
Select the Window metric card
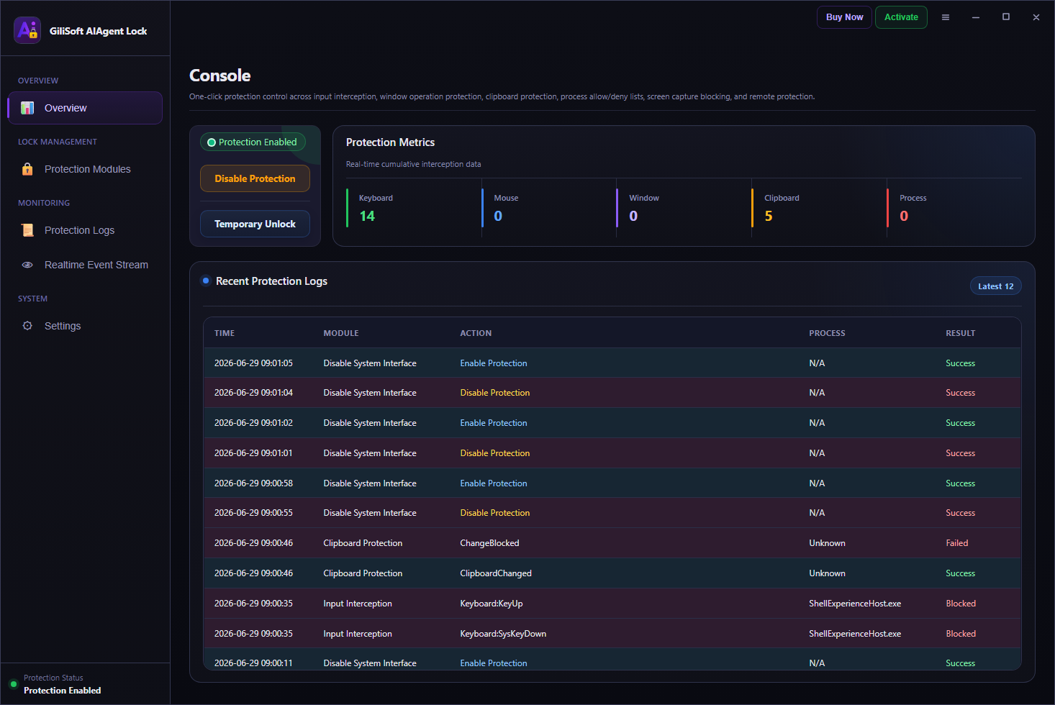[x=684, y=208]
